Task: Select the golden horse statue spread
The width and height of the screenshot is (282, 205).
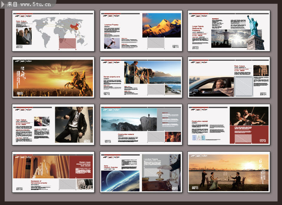Action: (53, 78)
